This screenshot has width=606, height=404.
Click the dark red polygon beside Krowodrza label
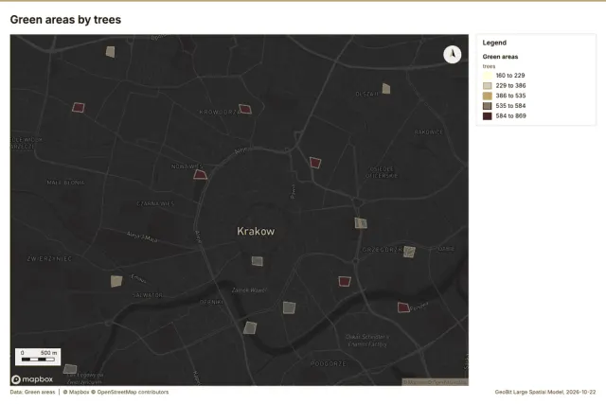click(x=245, y=109)
